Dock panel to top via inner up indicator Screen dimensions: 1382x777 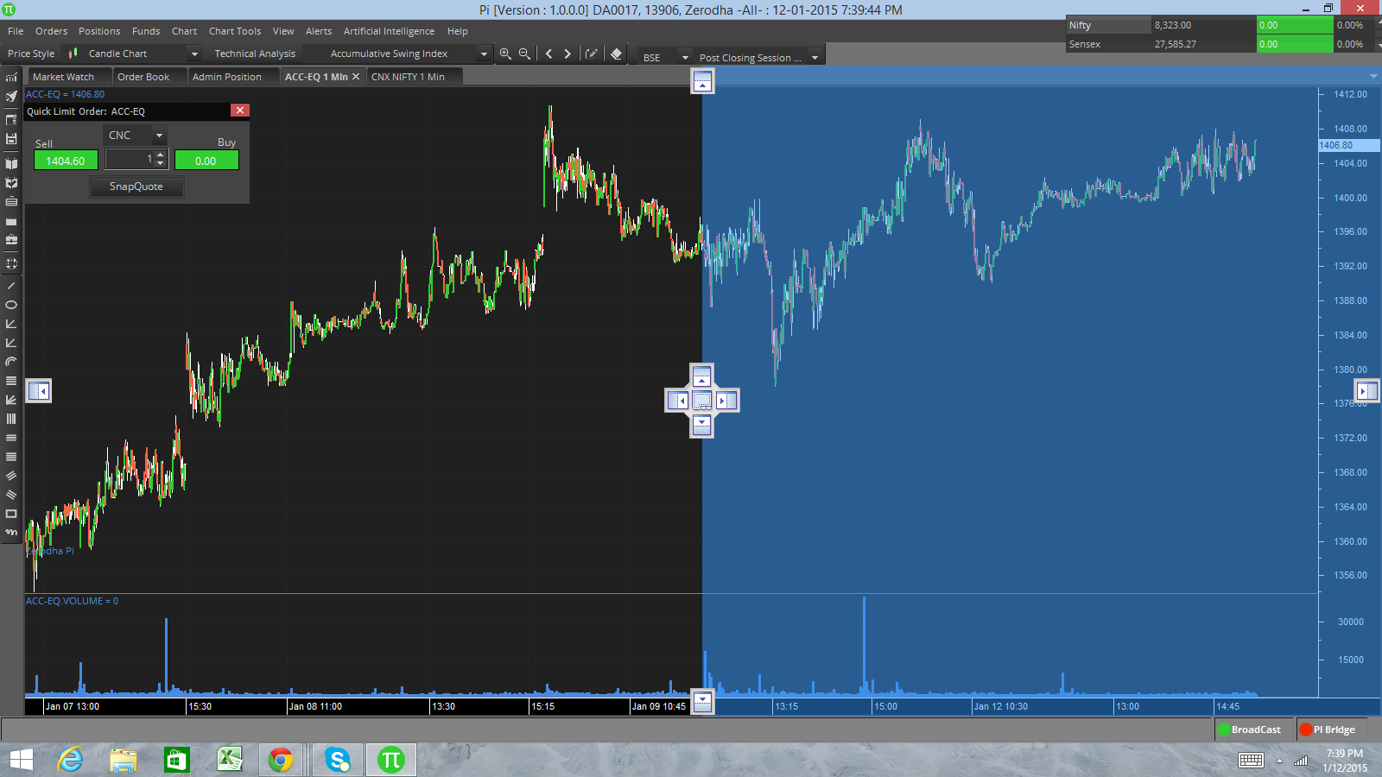[702, 376]
